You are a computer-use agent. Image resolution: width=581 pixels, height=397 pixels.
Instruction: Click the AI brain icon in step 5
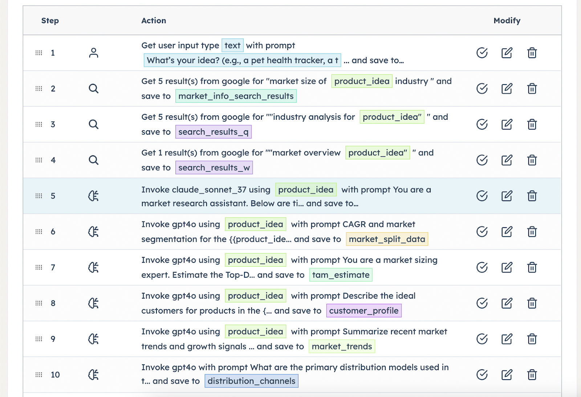93,196
